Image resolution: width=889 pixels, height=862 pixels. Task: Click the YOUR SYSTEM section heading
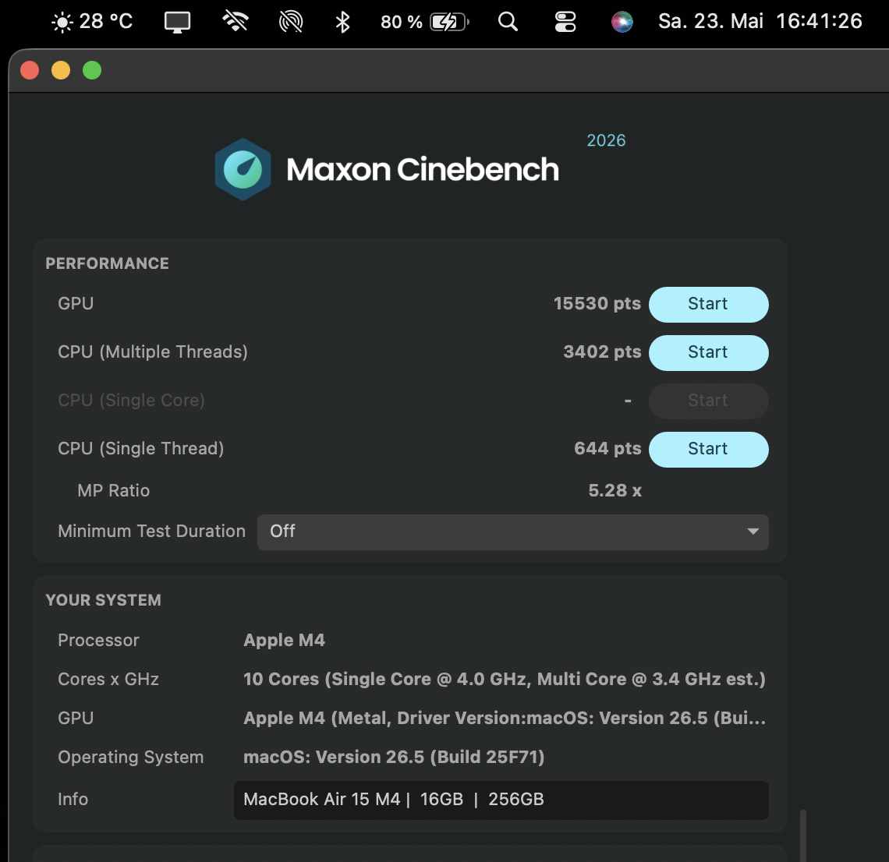pyautogui.click(x=103, y=600)
